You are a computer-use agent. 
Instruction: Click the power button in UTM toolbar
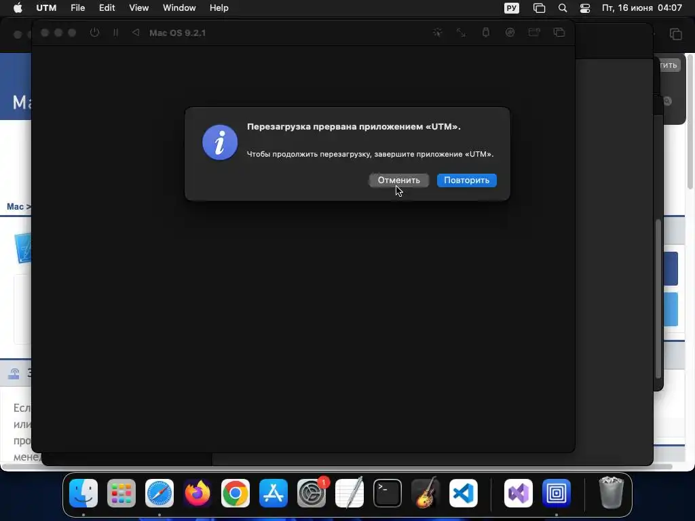(94, 33)
